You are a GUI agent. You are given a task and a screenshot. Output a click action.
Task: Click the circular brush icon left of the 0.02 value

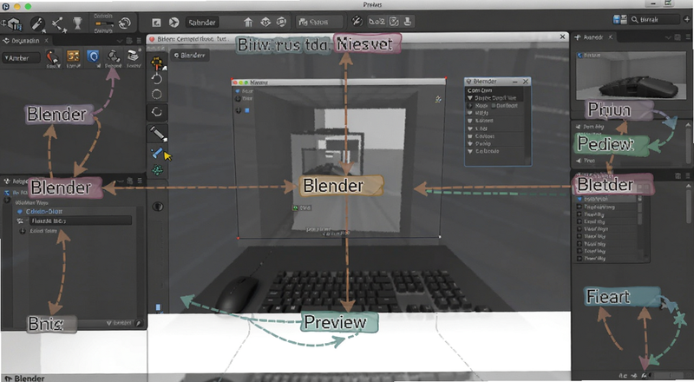[x=357, y=22]
